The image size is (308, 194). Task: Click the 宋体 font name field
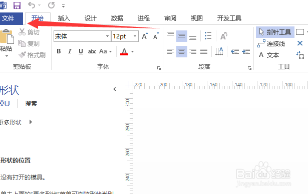tap(79, 36)
